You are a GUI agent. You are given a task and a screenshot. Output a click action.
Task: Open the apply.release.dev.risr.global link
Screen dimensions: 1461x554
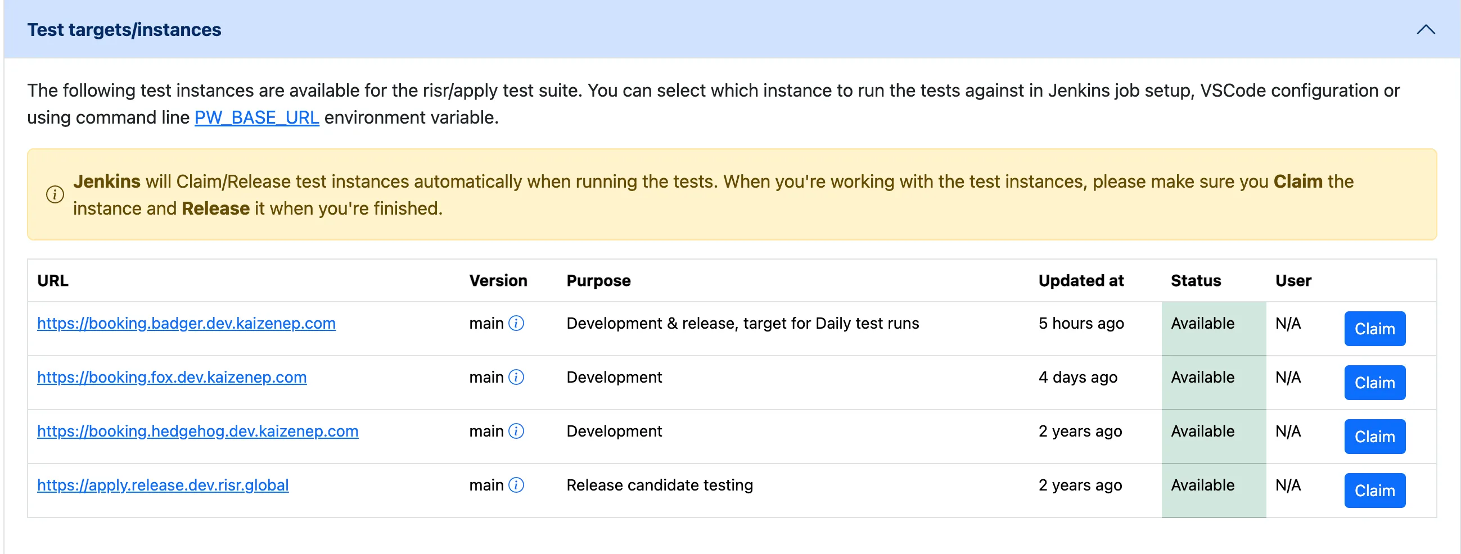click(x=163, y=485)
